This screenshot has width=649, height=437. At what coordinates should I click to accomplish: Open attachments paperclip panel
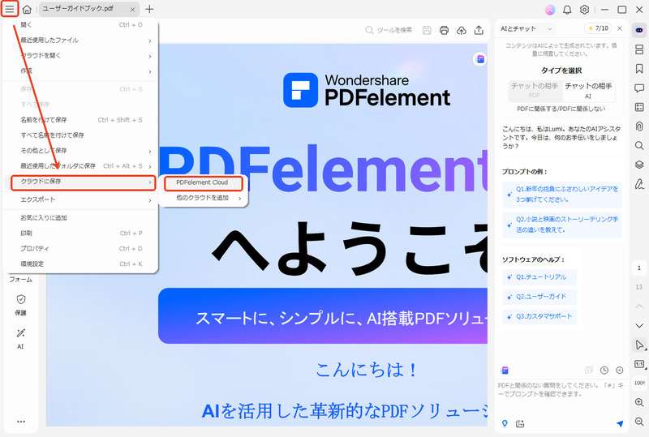pos(639,126)
